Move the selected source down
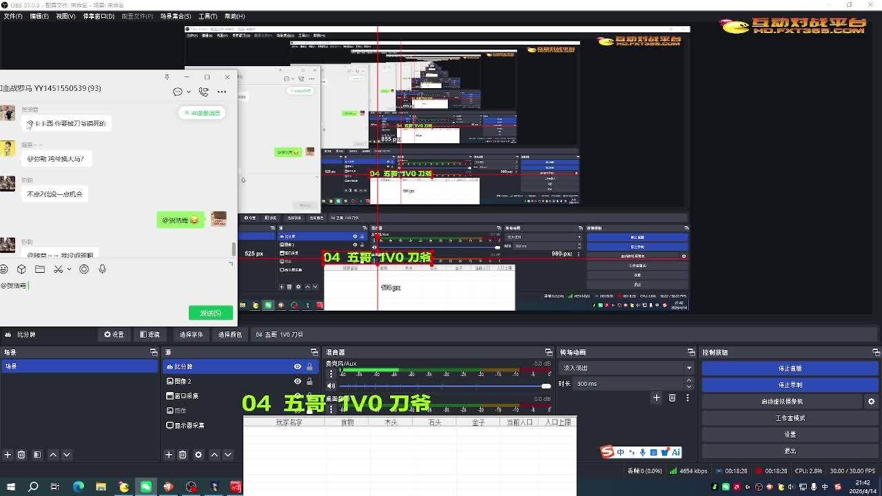Image resolution: width=882 pixels, height=496 pixels. click(228, 455)
